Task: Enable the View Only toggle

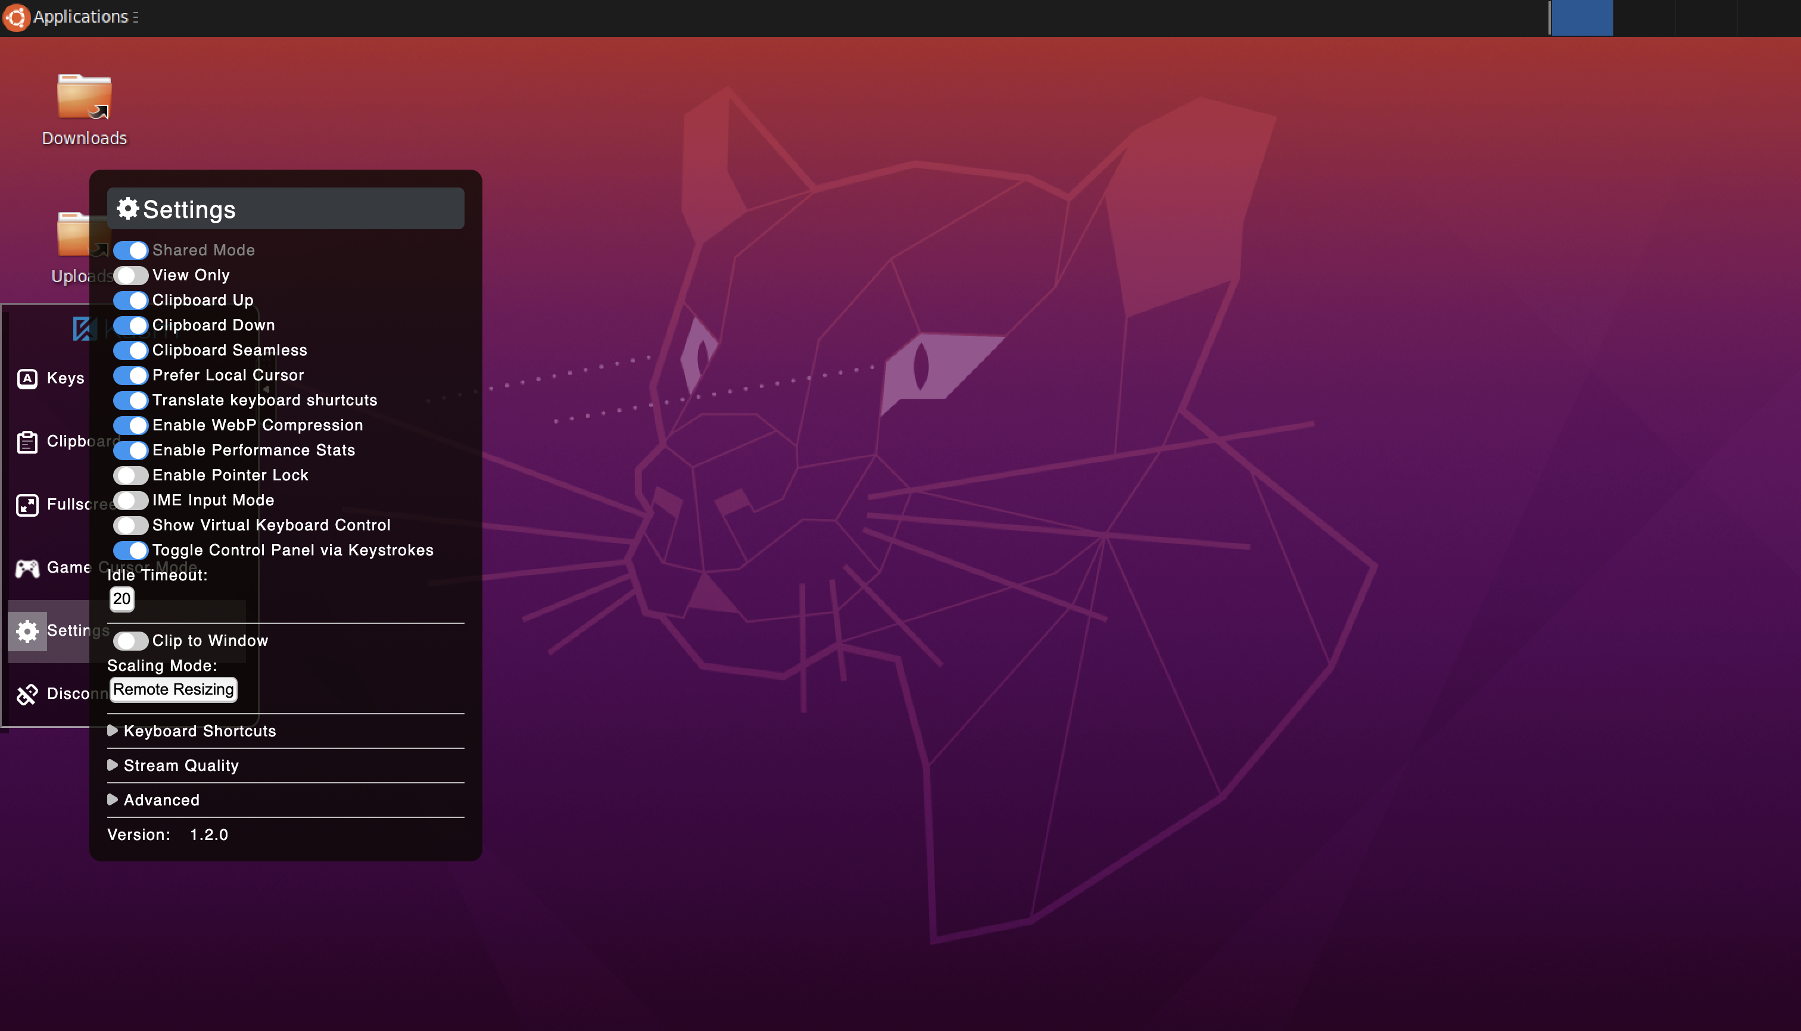Action: 130,275
